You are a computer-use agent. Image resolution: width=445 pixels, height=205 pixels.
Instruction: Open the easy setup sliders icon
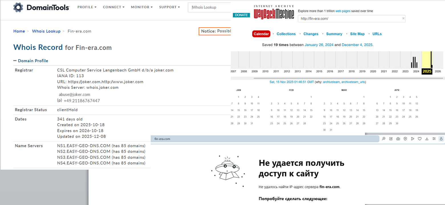[434, 139]
